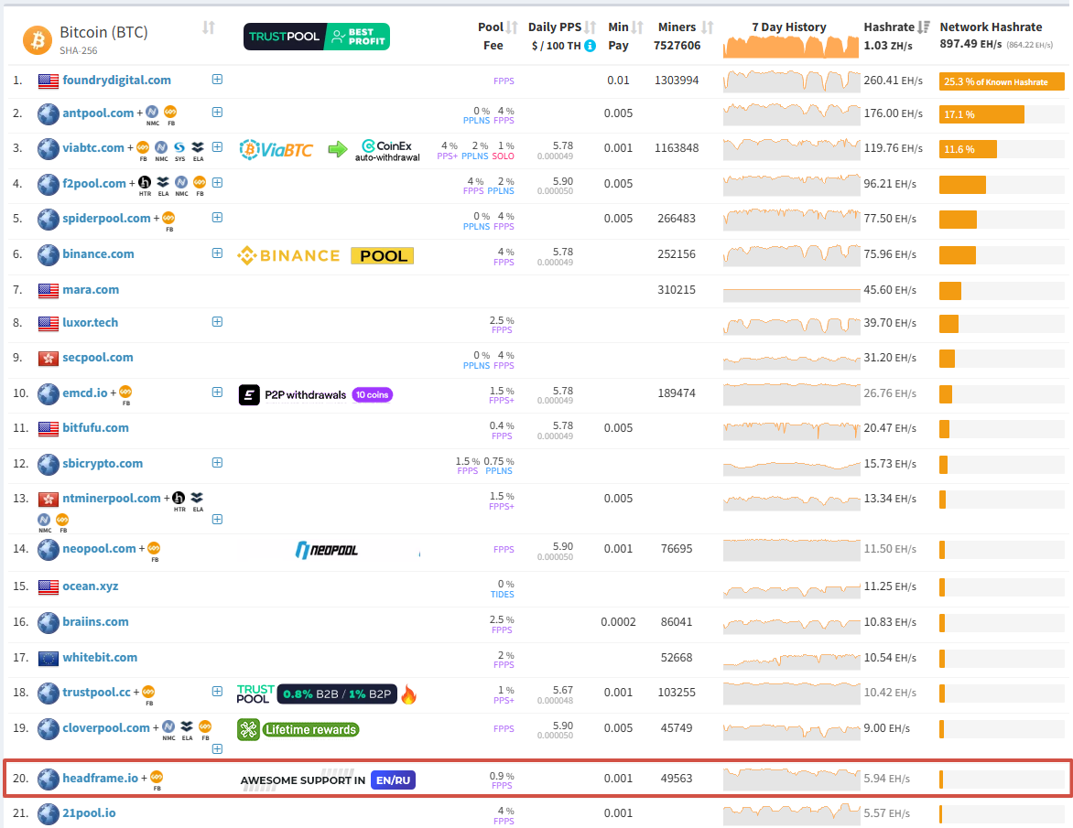Click the info icon beside $/100 TH
The width and height of the screenshot is (1073, 828).
click(590, 46)
